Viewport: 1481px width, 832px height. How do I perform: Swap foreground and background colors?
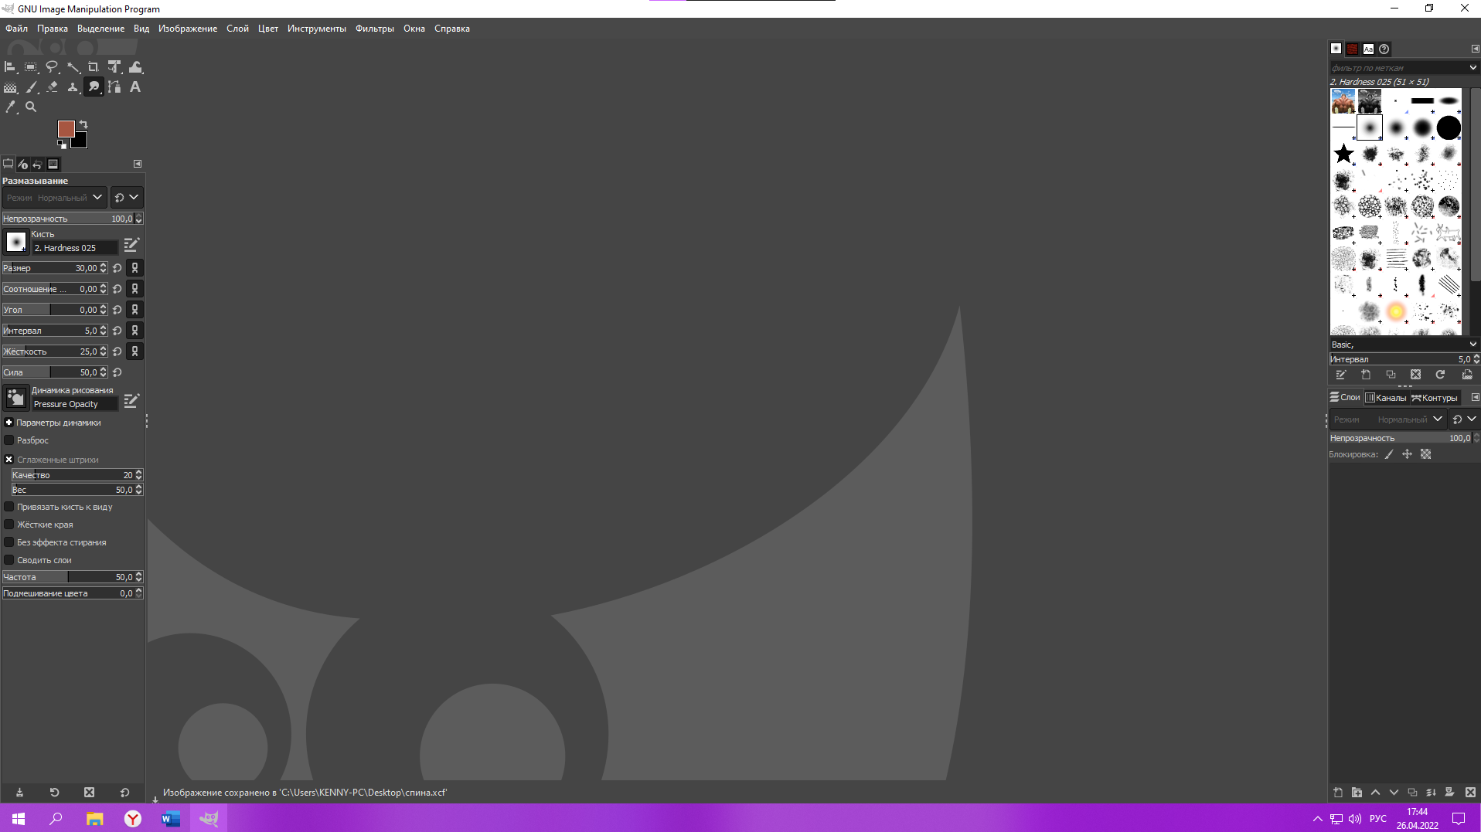(x=83, y=124)
